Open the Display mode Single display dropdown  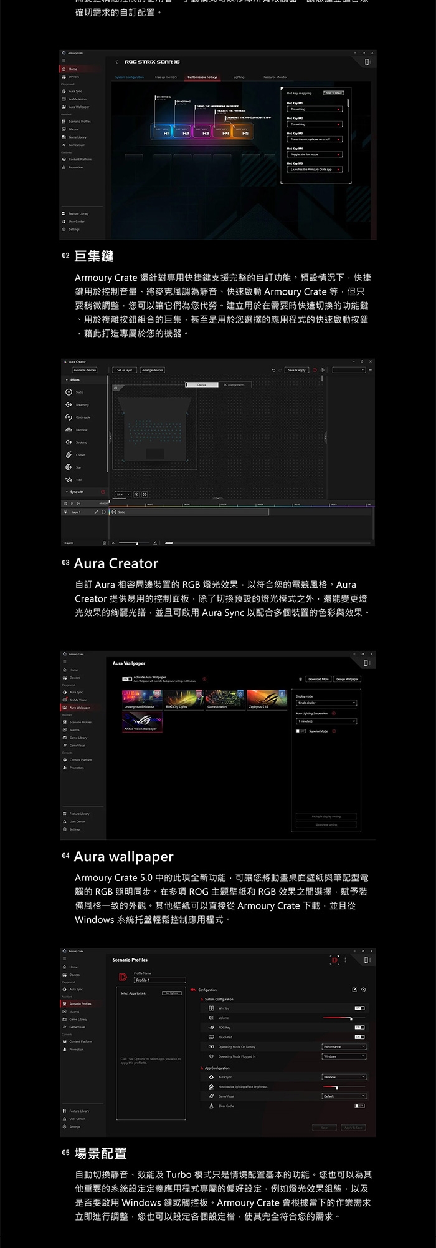coord(326,703)
